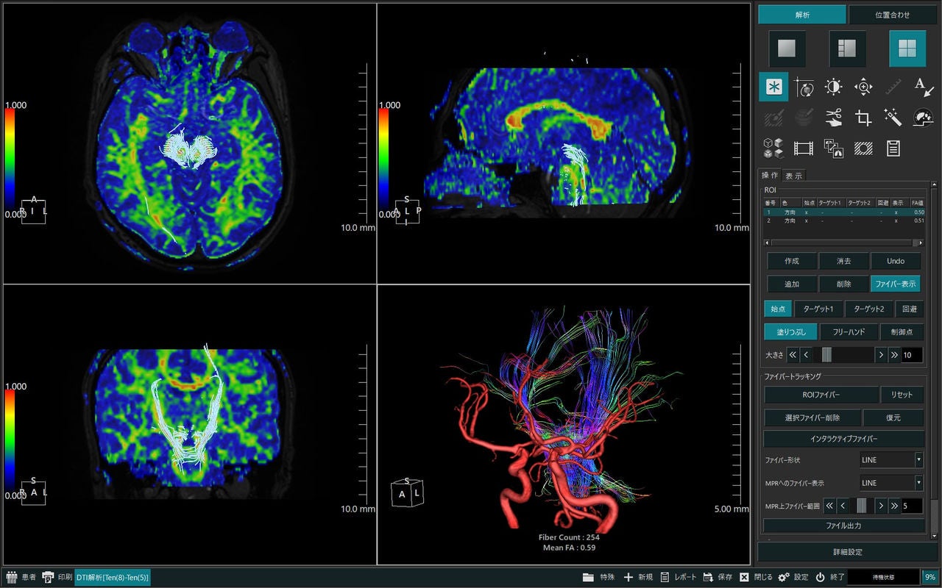
Task: Switch to the 位置合わせ tab
Action: click(x=892, y=15)
